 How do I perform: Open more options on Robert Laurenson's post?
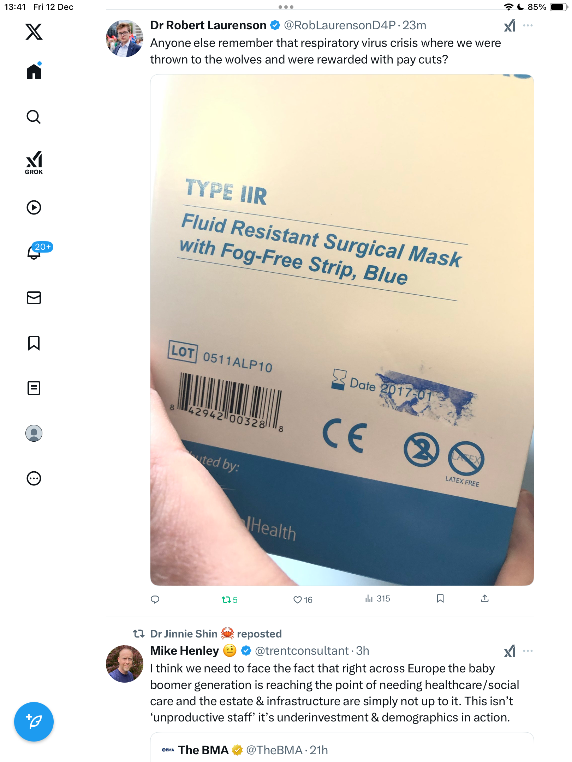(x=528, y=25)
